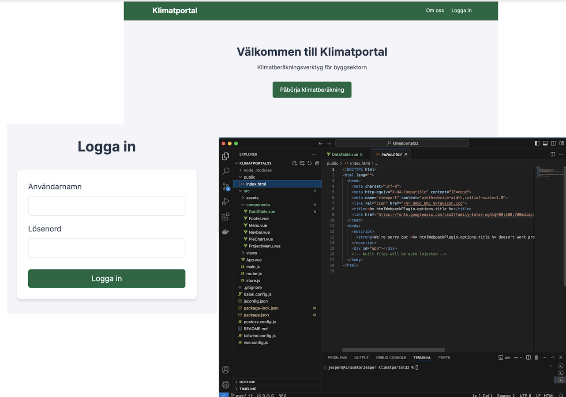Open tailwind.config.js in file tree
566x397 pixels.
(259, 336)
